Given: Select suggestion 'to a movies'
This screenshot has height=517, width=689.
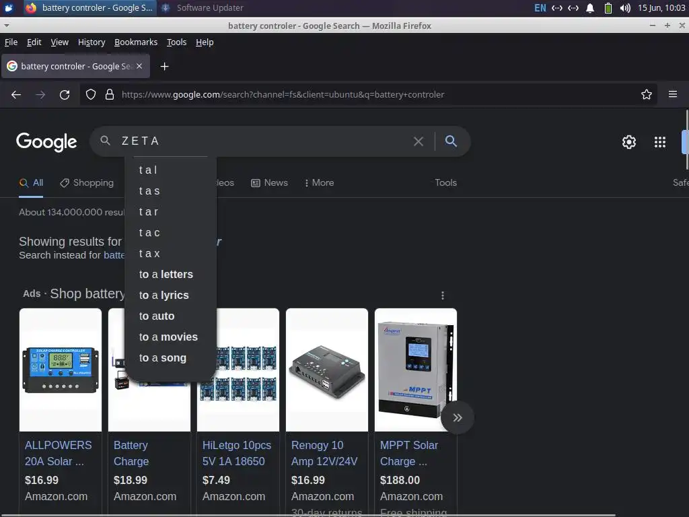Looking at the screenshot, I should 170,337.
